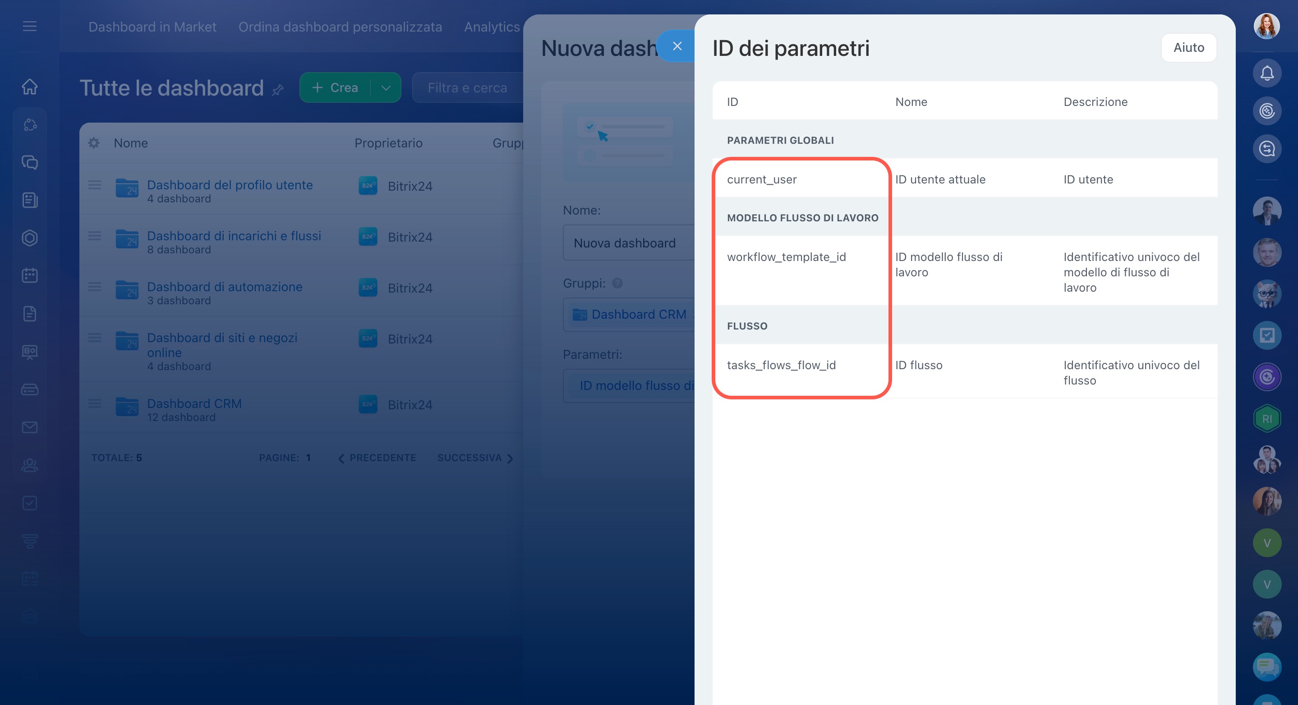Click the home icon in left sidebar

[30, 87]
